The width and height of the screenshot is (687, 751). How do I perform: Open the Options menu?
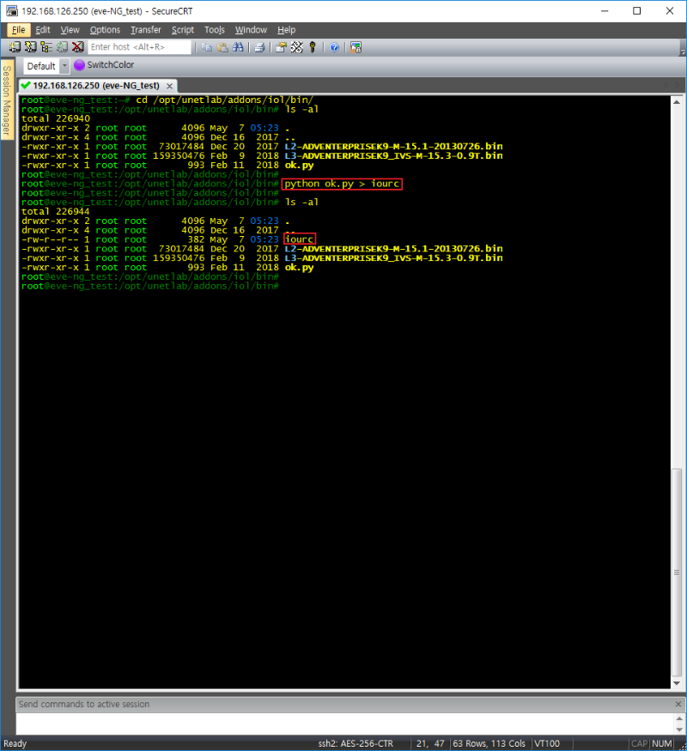click(x=105, y=30)
